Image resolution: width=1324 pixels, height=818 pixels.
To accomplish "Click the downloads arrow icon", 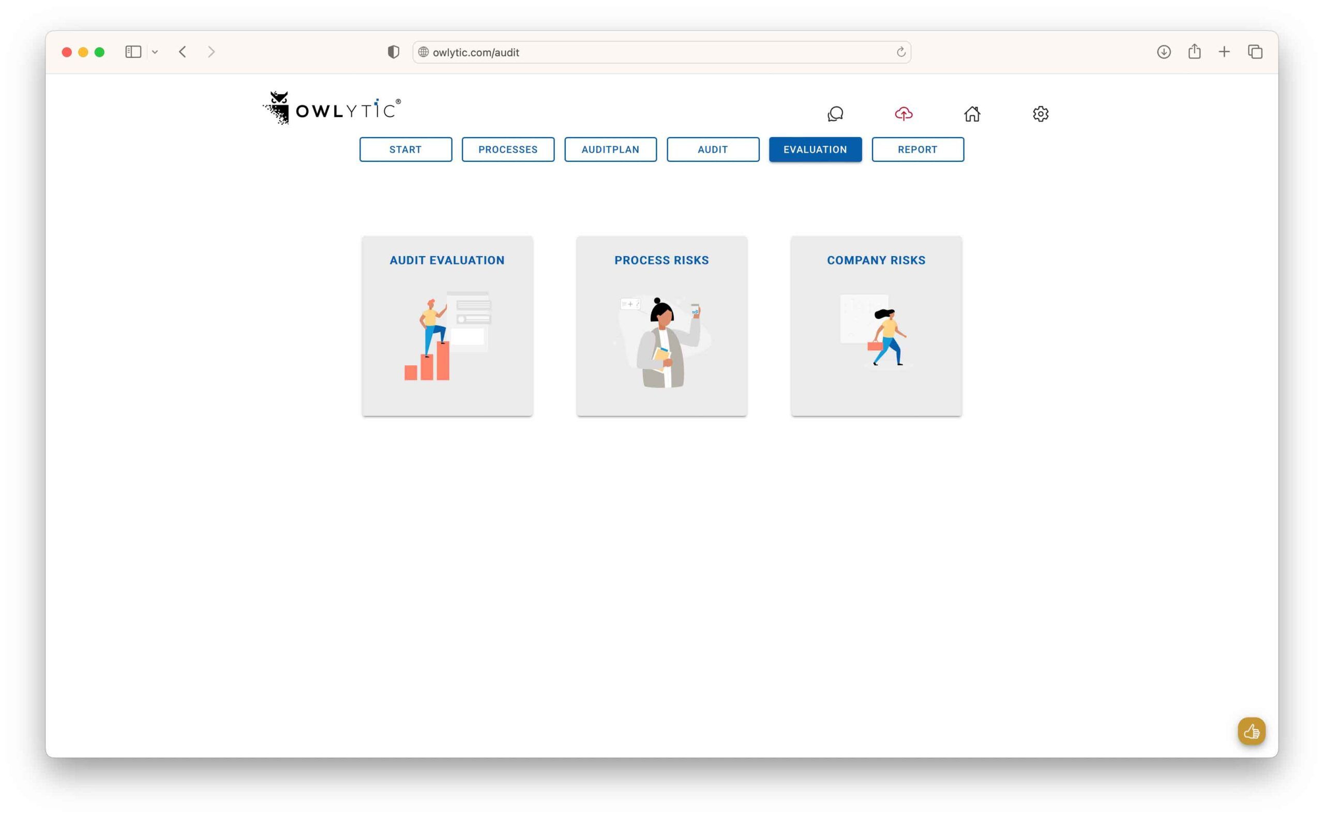I will coord(1164,52).
